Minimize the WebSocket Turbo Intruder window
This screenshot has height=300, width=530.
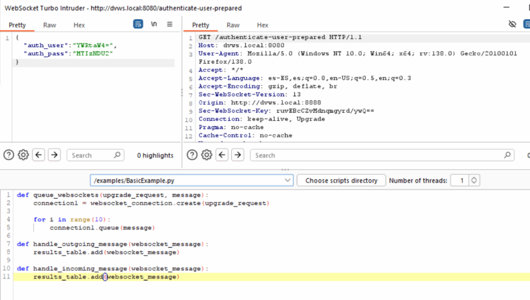(x=506, y=7)
